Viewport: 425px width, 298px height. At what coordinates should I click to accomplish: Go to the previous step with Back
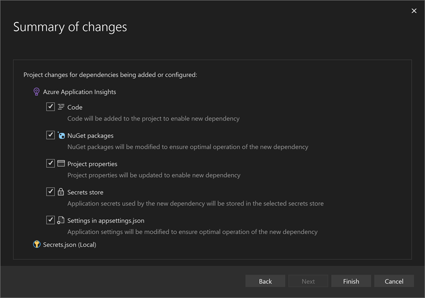pos(265,281)
